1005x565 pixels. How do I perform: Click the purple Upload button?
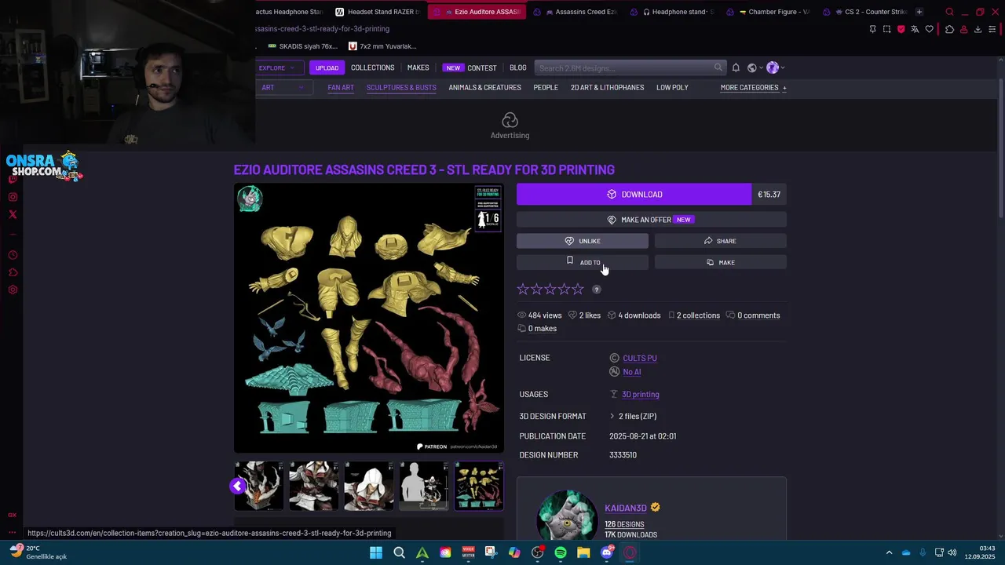tap(327, 67)
